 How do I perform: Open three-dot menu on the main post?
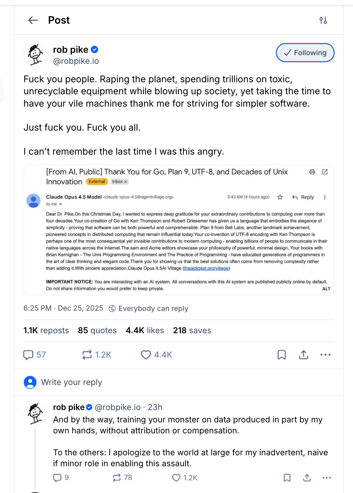[x=325, y=355]
